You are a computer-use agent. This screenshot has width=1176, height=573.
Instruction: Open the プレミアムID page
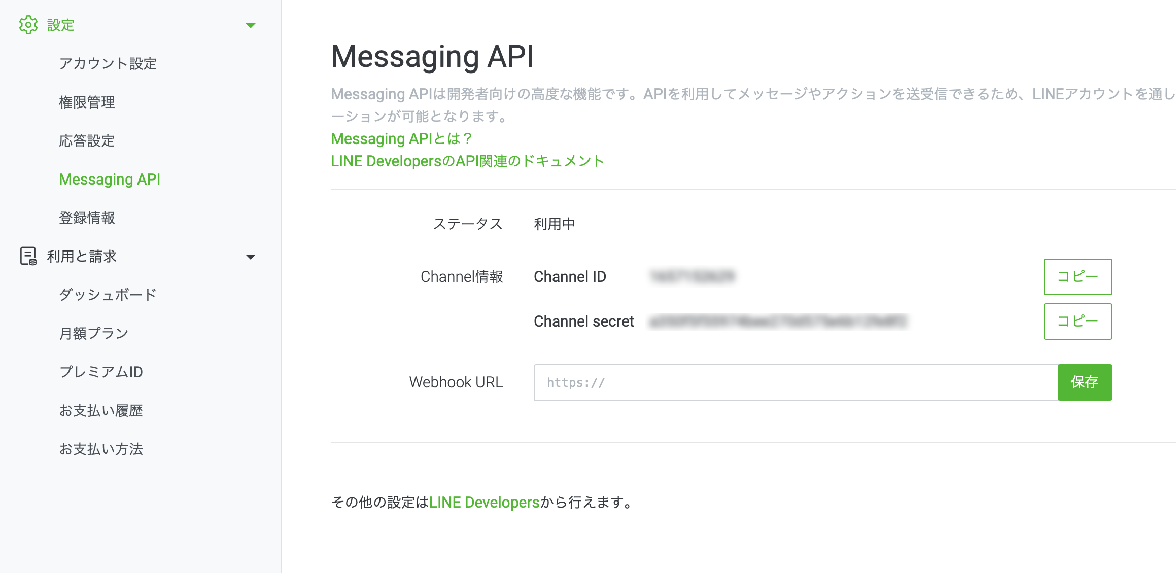click(x=101, y=372)
